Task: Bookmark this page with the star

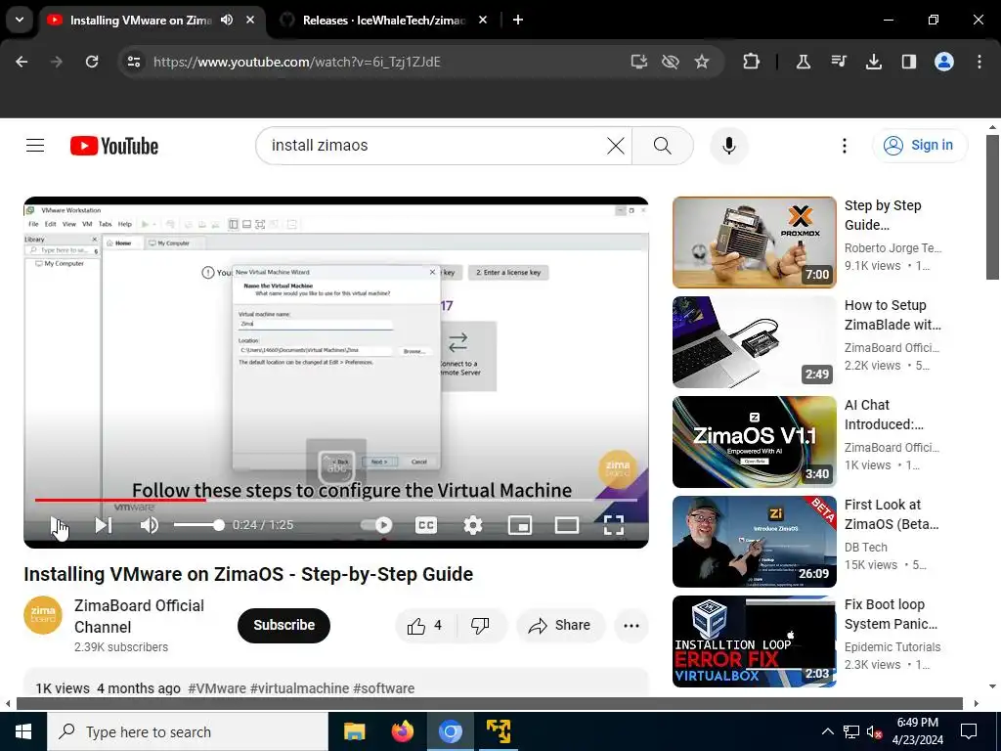Action: point(702,62)
